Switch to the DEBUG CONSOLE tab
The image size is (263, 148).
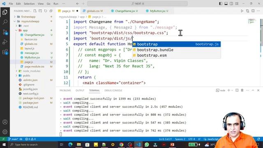tap(113, 90)
